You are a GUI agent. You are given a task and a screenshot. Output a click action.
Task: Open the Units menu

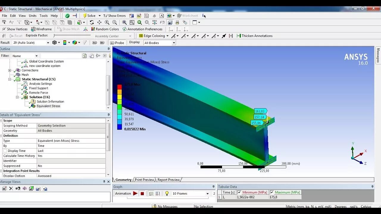(33, 16)
